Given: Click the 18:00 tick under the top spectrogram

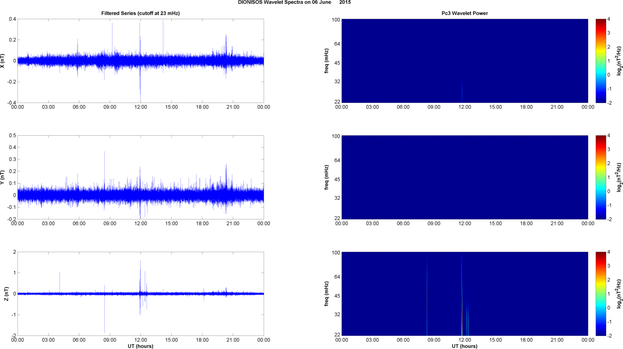Looking at the screenshot, I should click(x=526, y=107).
